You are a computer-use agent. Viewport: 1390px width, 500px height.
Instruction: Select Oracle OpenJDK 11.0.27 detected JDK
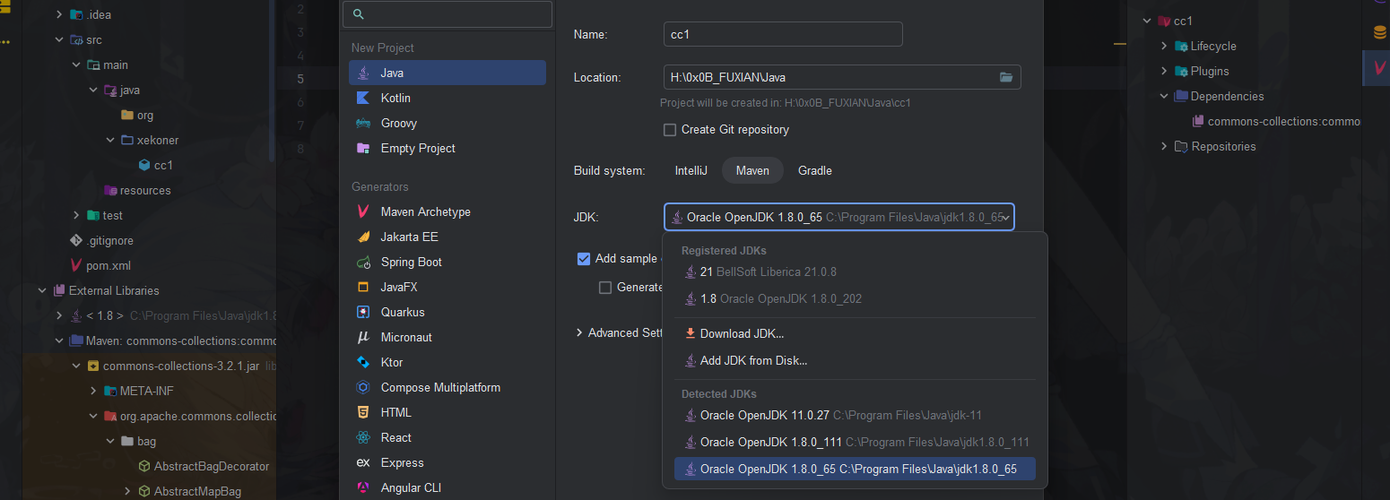point(855,415)
